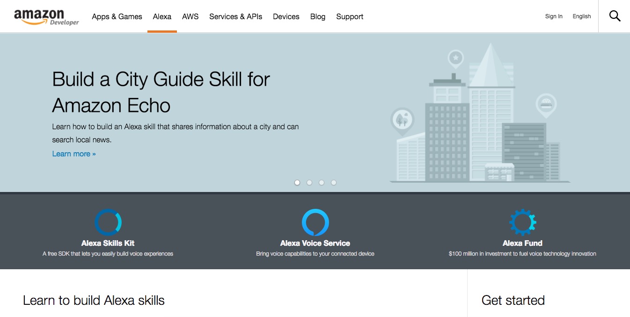Expand the Apps & Games menu
The height and width of the screenshot is (317, 630).
[x=117, y=16]
